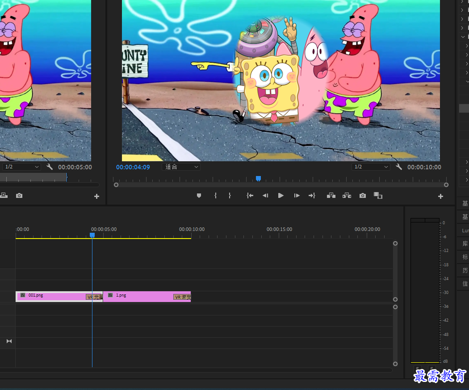The width and height of the screenshot is (469, 390).
Task: Click the Program zoom bar's left handle
Action: click(x=116, y=185)
